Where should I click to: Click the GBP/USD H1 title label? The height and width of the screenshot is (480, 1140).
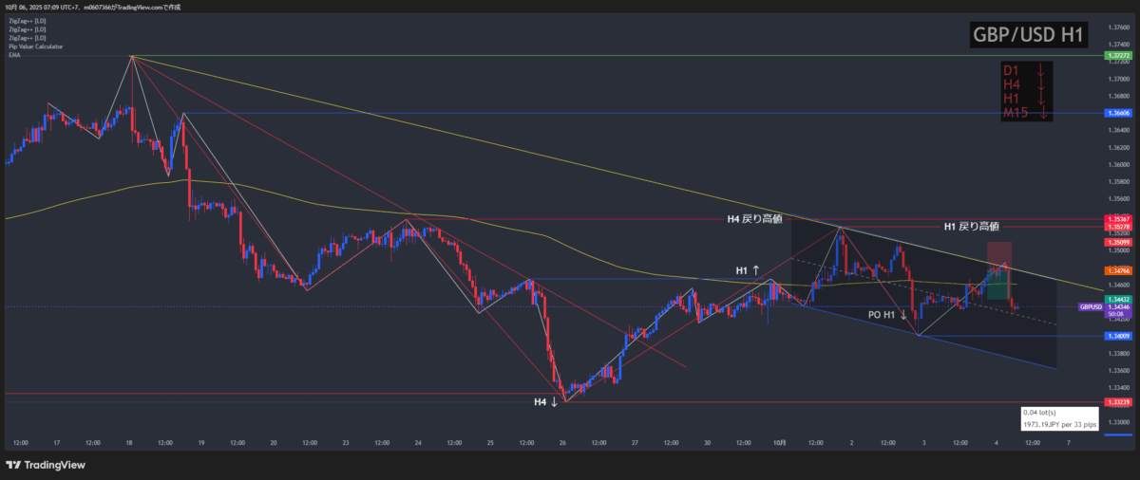tap(1029, 35)
